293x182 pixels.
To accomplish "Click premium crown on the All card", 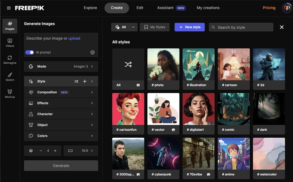I will pyautogui.click(x=138, y=85).
